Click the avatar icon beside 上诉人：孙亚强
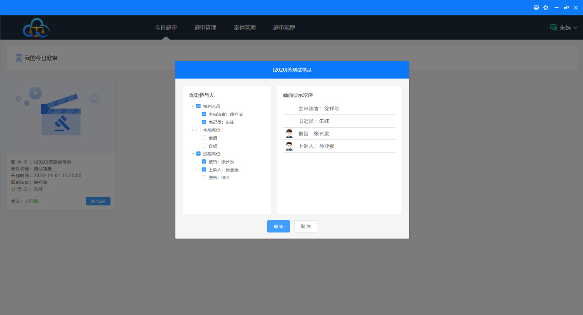 pyautogui.click(x=289, y=146)
